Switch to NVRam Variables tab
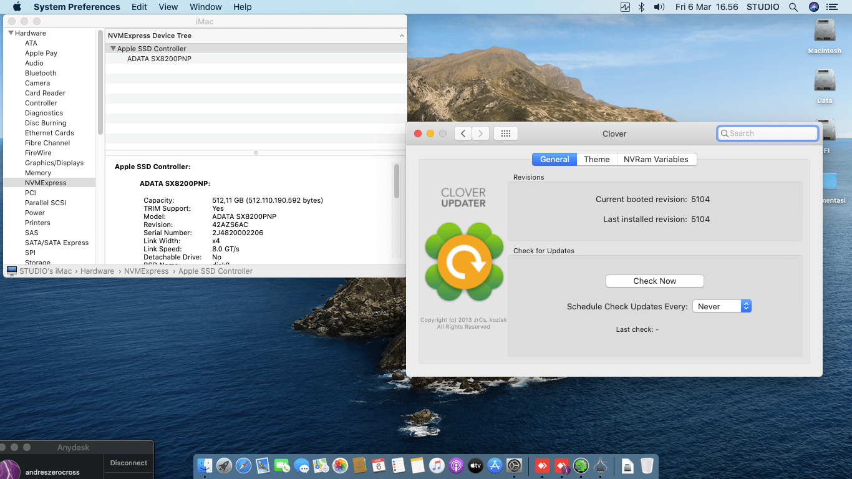This screenshot has height=479, width=852. click(656, 159)
